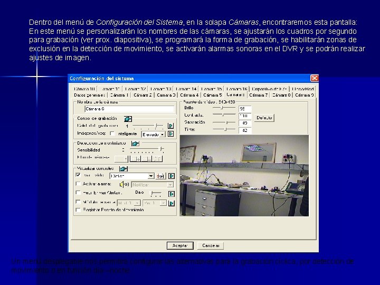This screenshot has width=380, height=285.
Task: Click the camera video preview image
Action: tap(244, 175)
